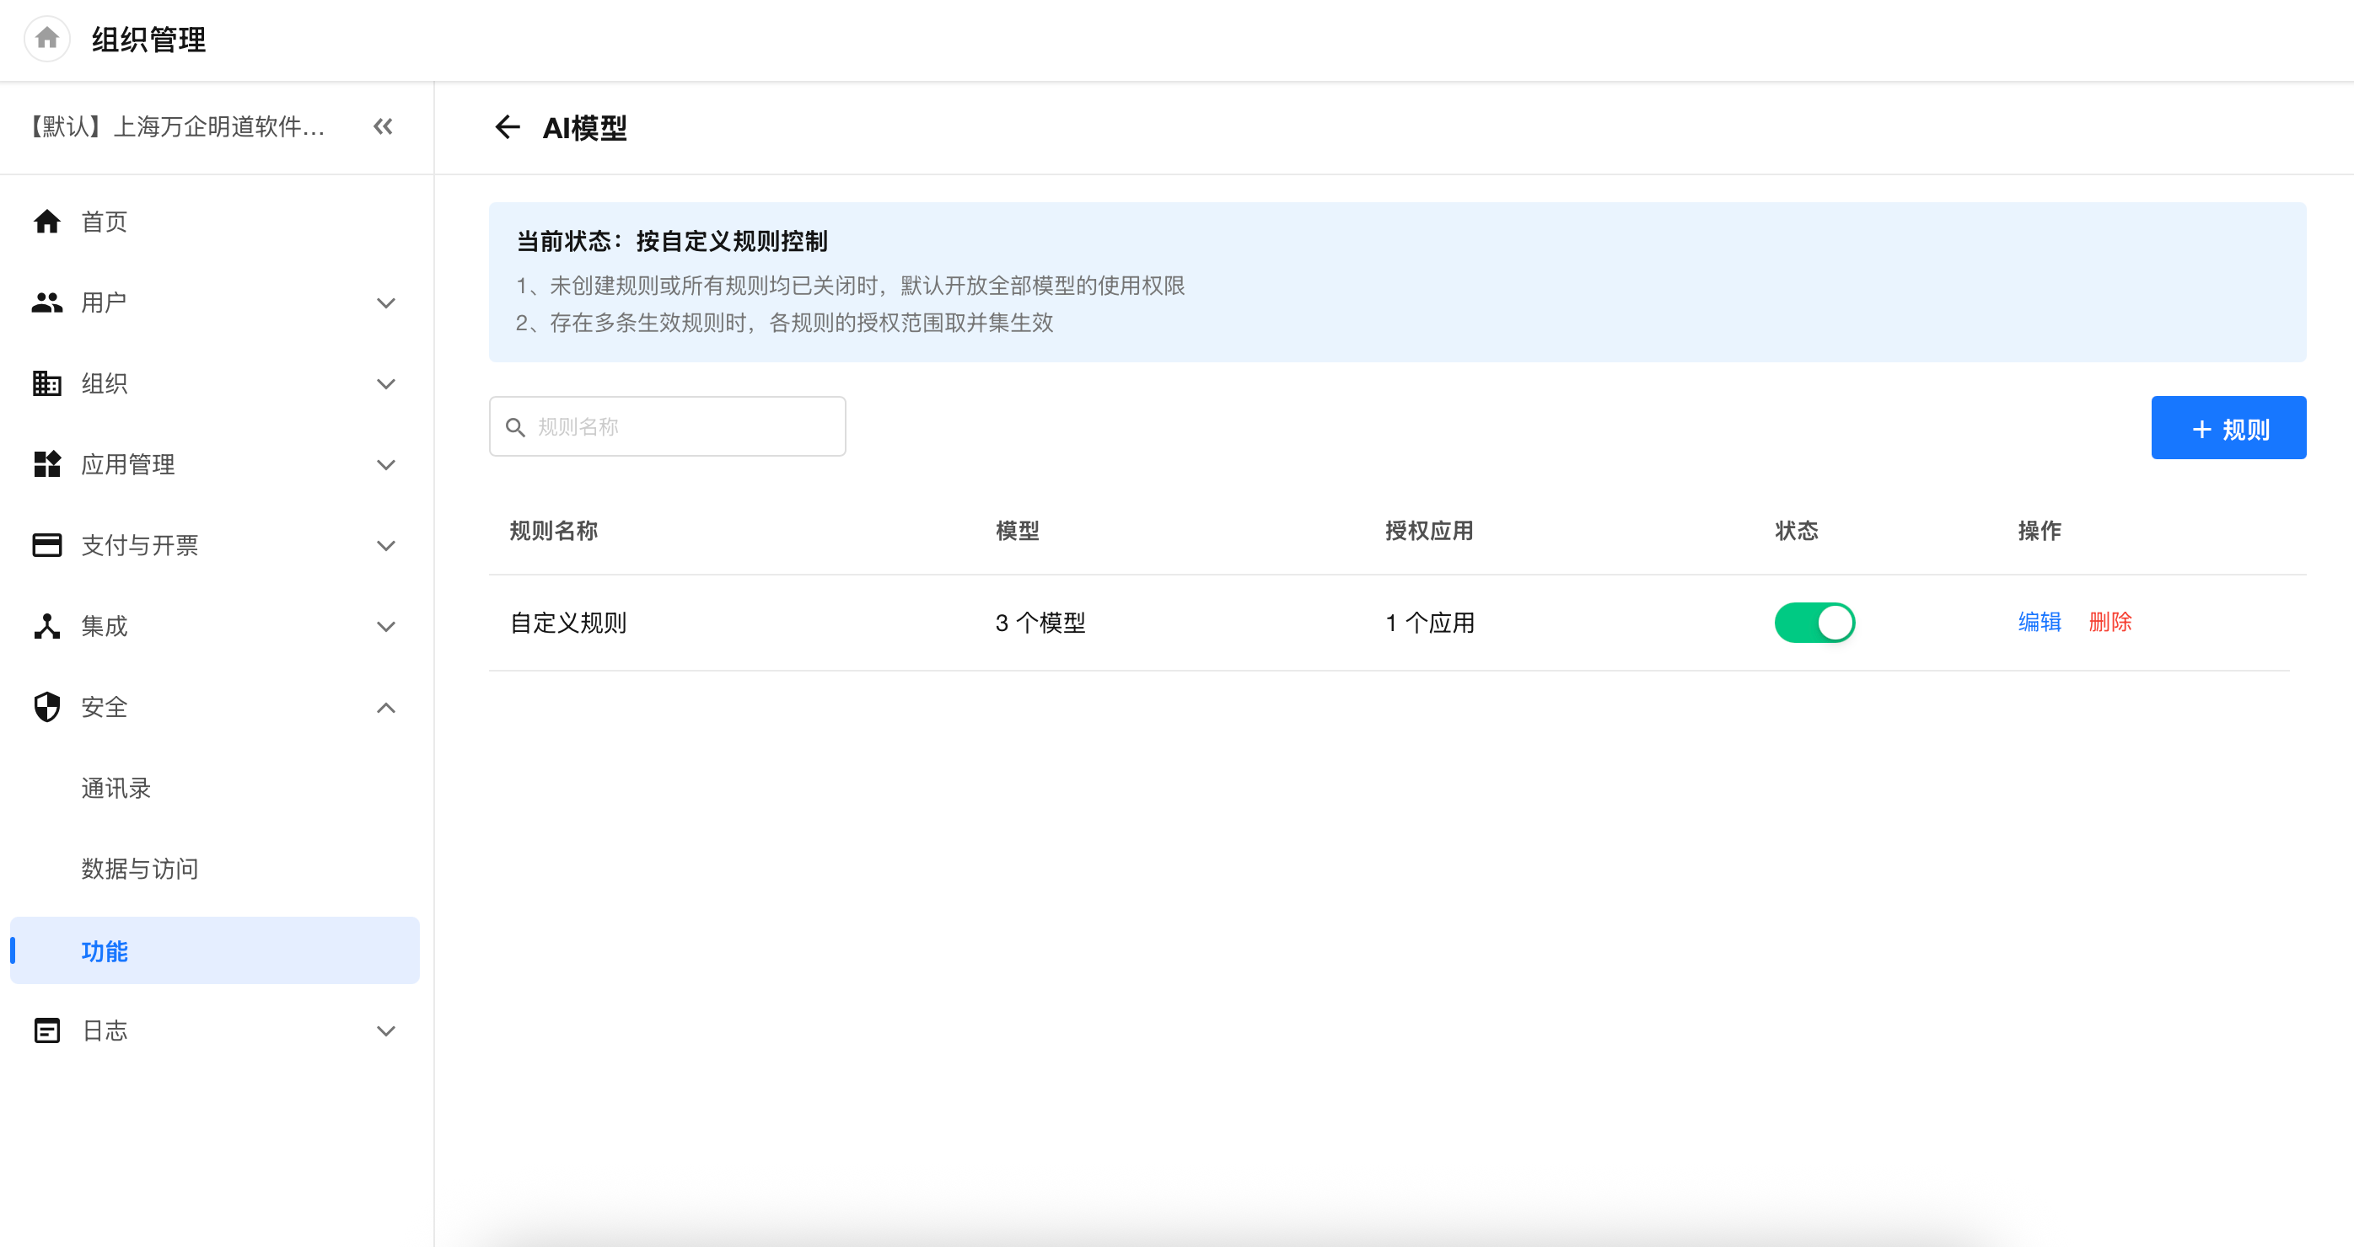The image size is (2354, 1247).
Task: Click 编辑 for 自定义规则
Action: (2039, 622)
